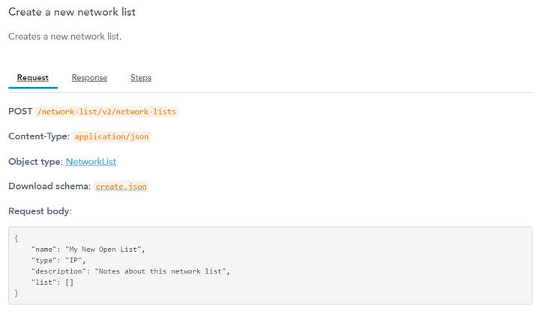Click the application/json content type value

tap(112, 136)
